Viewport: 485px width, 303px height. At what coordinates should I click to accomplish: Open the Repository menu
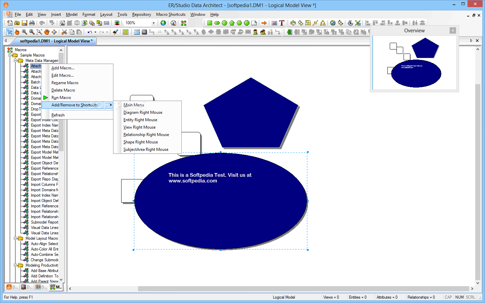point(141,14)
